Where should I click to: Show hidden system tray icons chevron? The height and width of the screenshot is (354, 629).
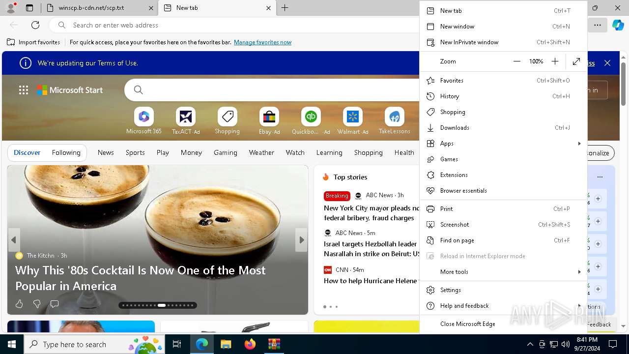pyautogui.click(x=530, y=344)
